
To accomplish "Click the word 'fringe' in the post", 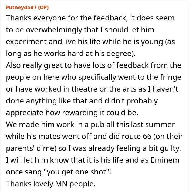I will (x=171, y=77).
